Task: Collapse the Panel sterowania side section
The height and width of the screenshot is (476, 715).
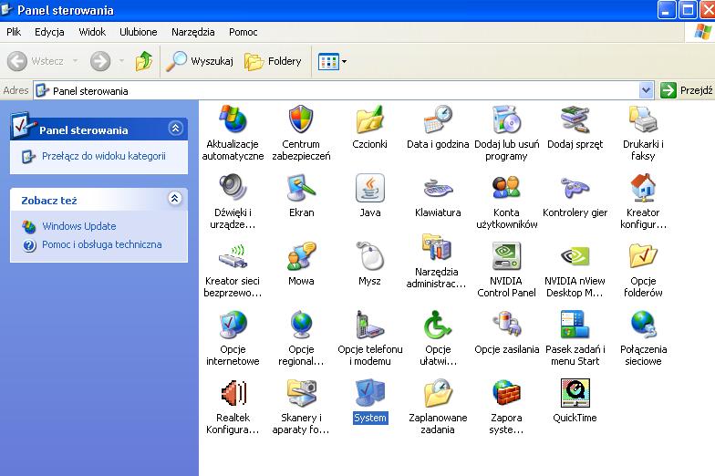Action: (x=175, y=129)
